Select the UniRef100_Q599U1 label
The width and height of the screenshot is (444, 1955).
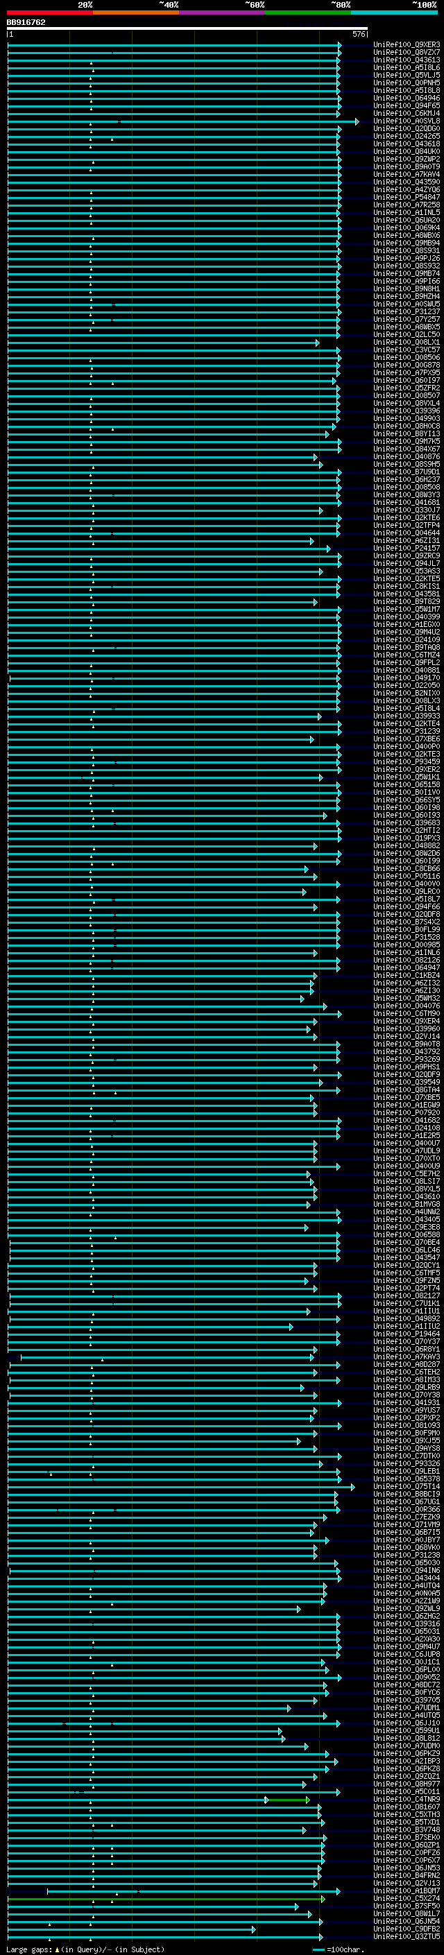(x=407, y=1730)
